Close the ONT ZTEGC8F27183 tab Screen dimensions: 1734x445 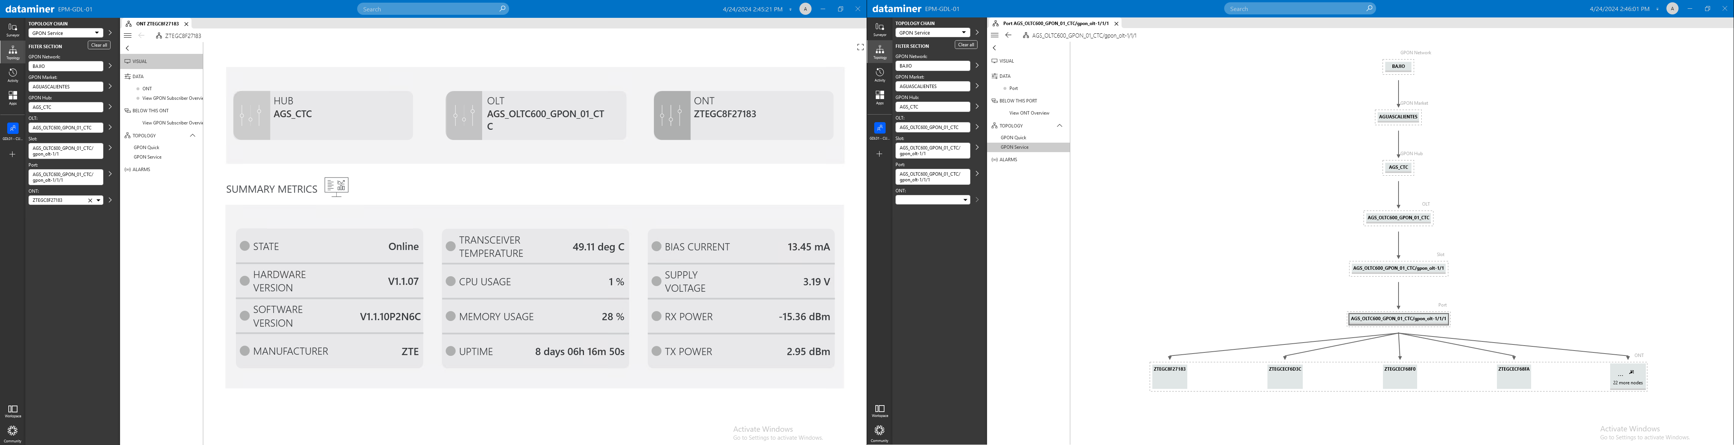click(187, 24)
